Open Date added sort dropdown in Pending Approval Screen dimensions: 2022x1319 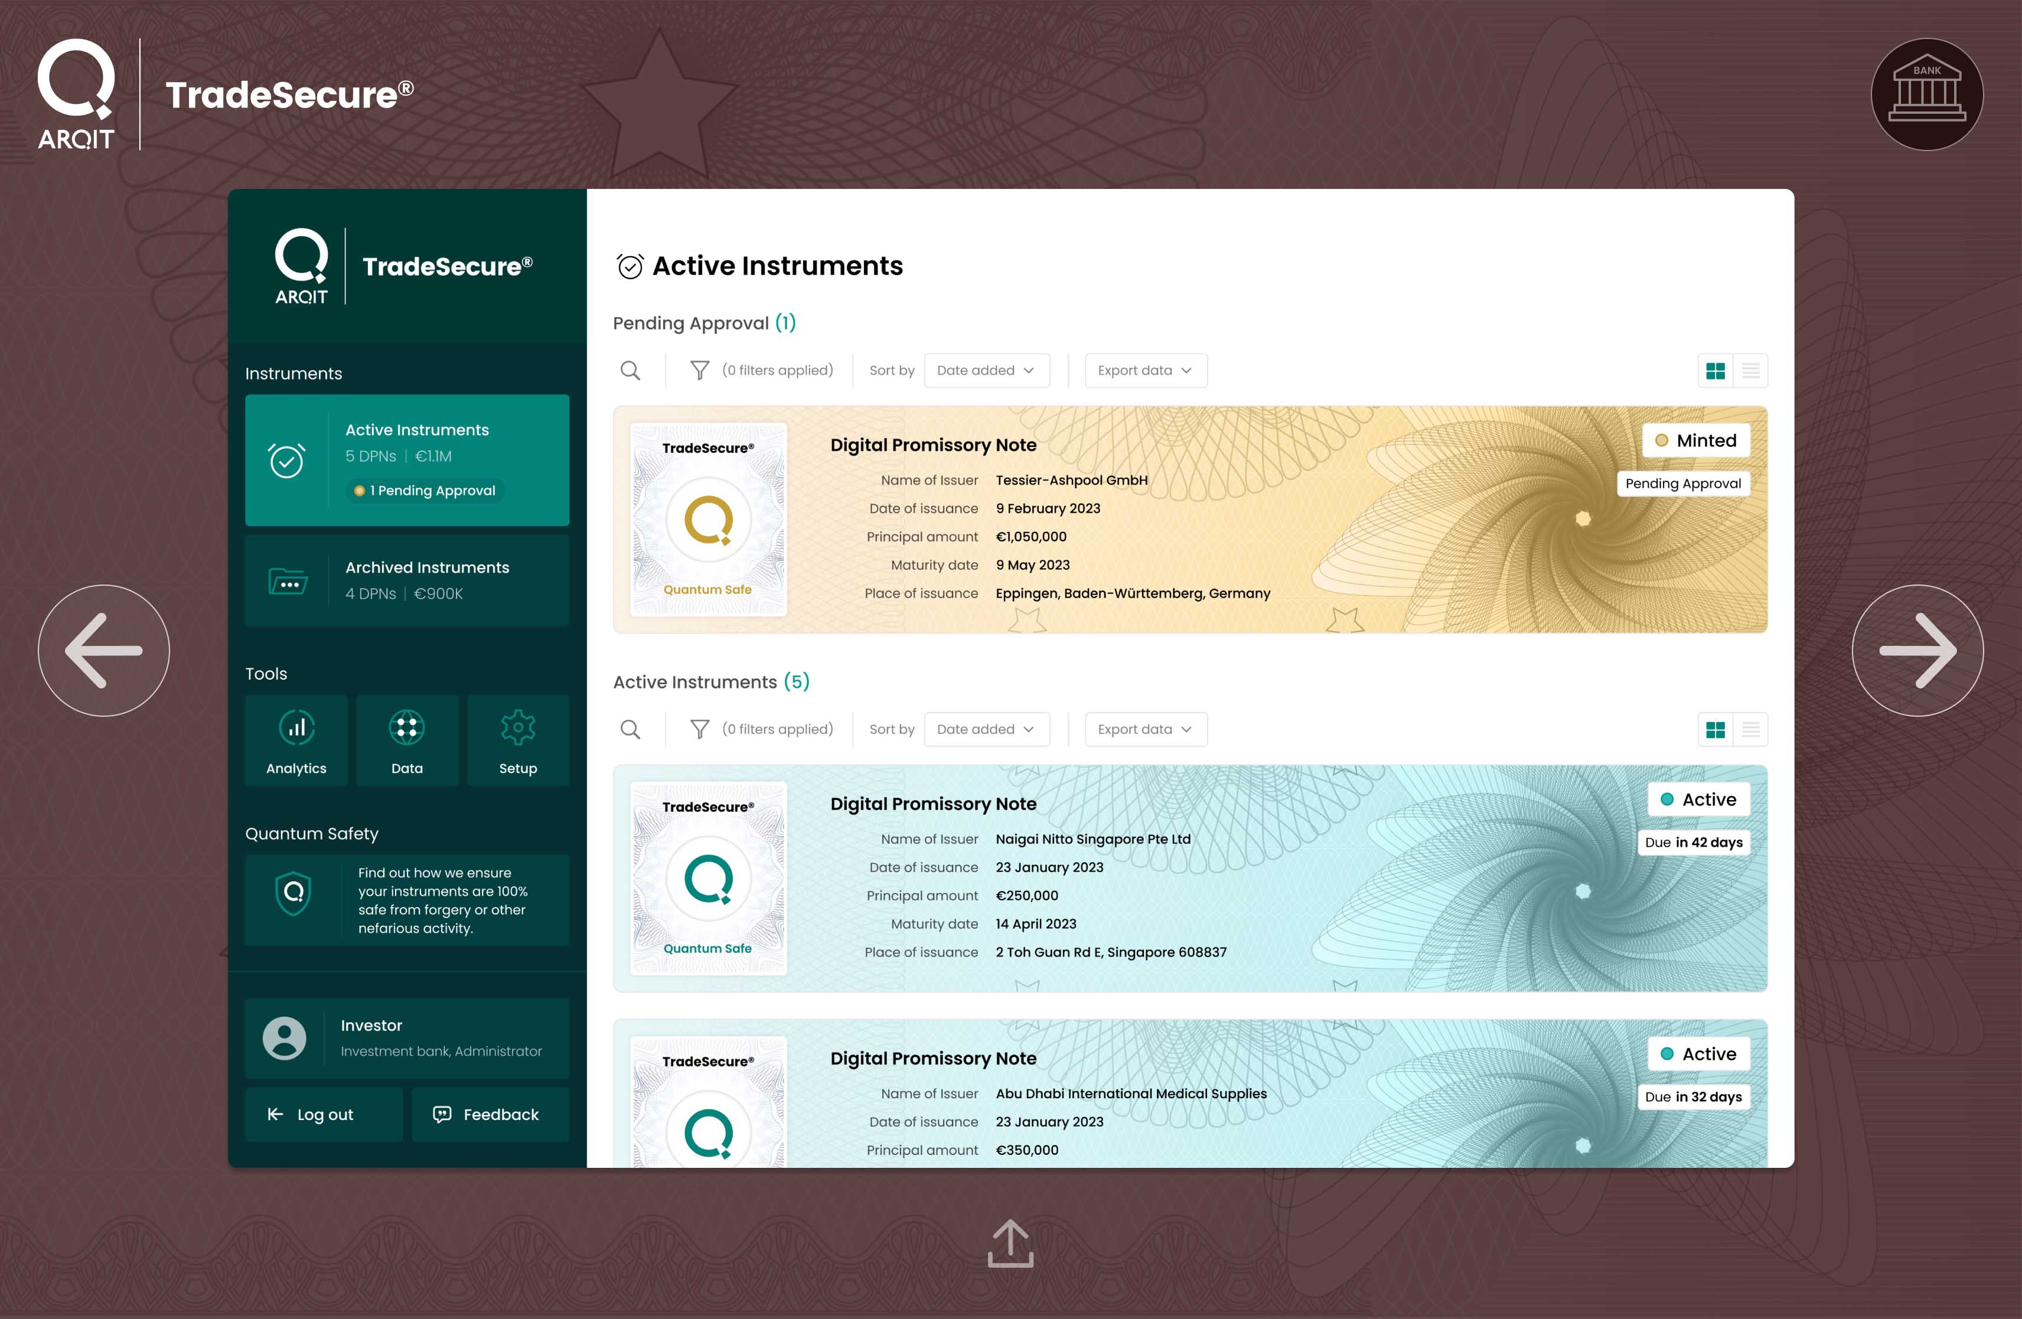986,370
